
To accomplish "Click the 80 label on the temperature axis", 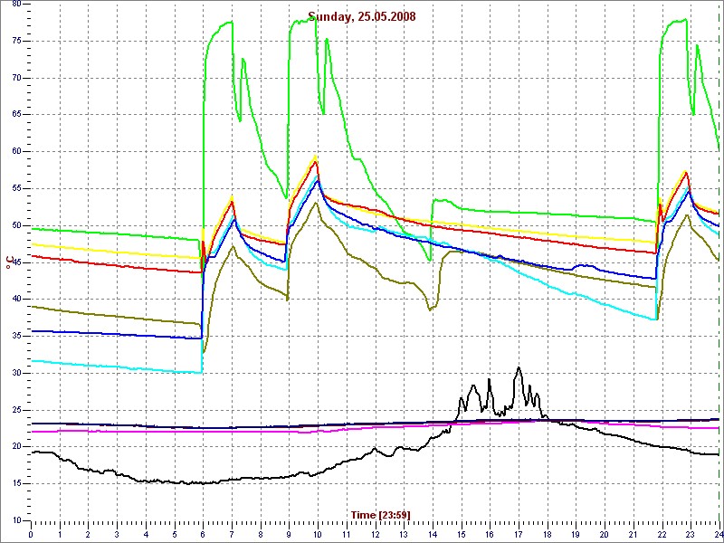I will pyautogui.click(x=17, y=4).
